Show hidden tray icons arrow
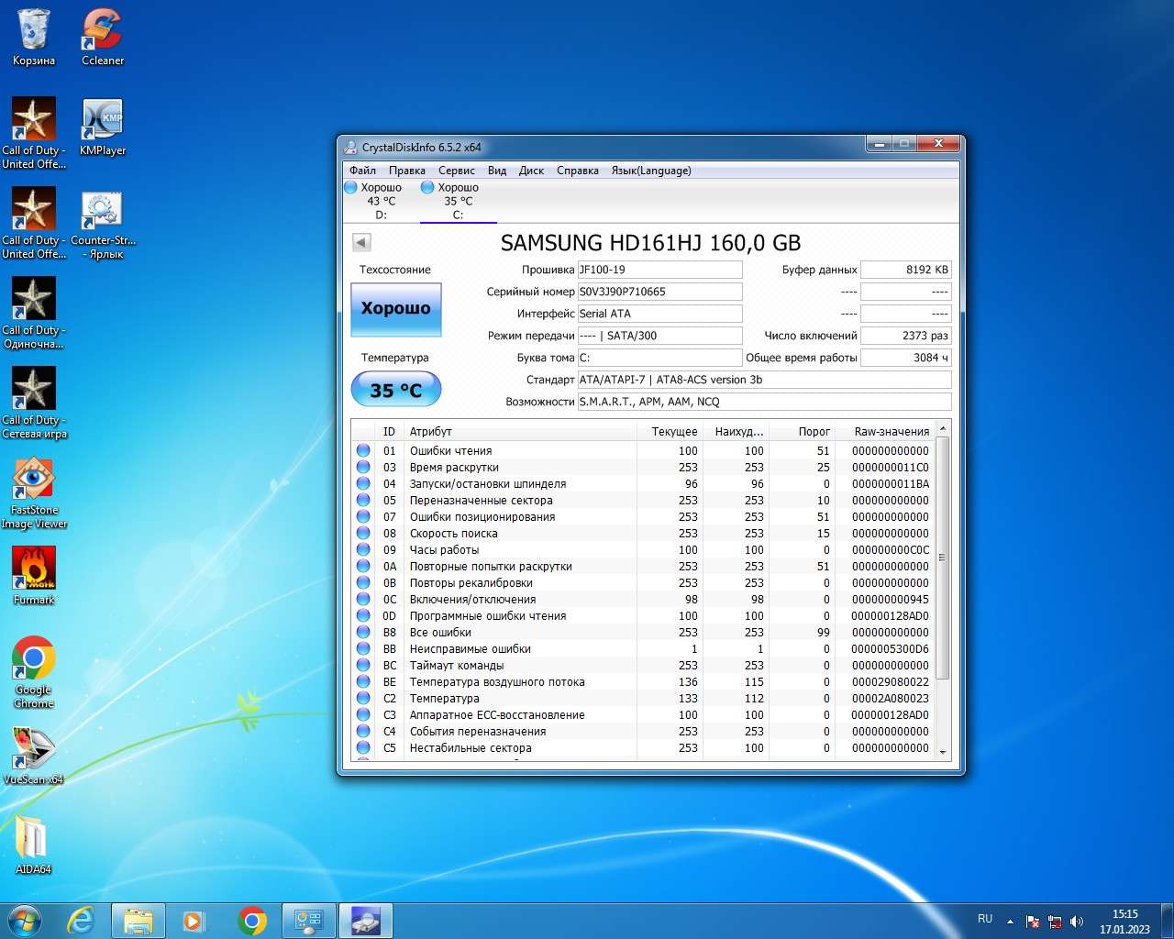1174x939 pixels. [x=1010, y=922]
